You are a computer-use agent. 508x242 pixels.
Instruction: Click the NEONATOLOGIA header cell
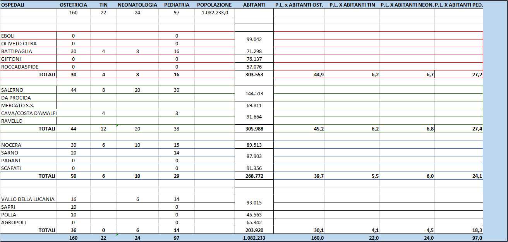137,5
